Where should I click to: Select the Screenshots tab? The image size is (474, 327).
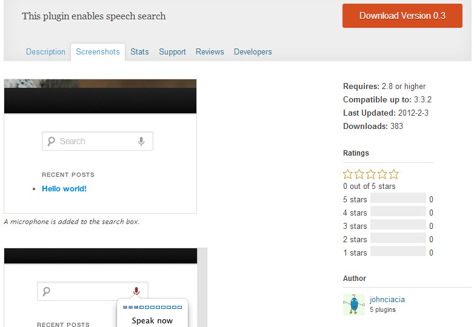(x=98, y=52)
